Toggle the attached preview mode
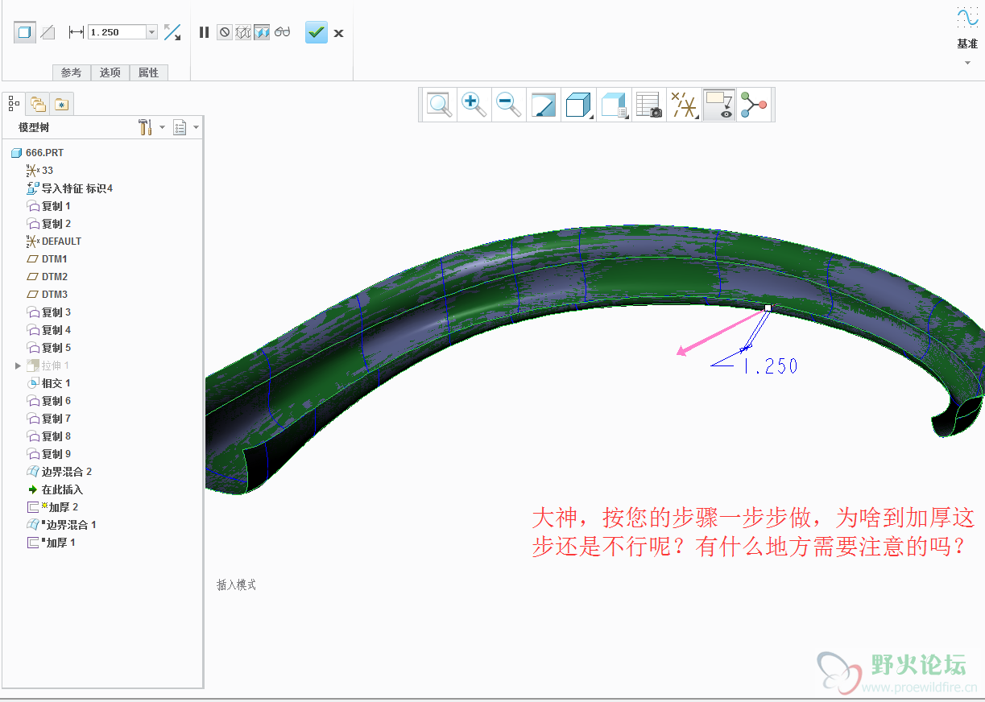This screenshot has width=985, height=702. [x=262, y=32]
